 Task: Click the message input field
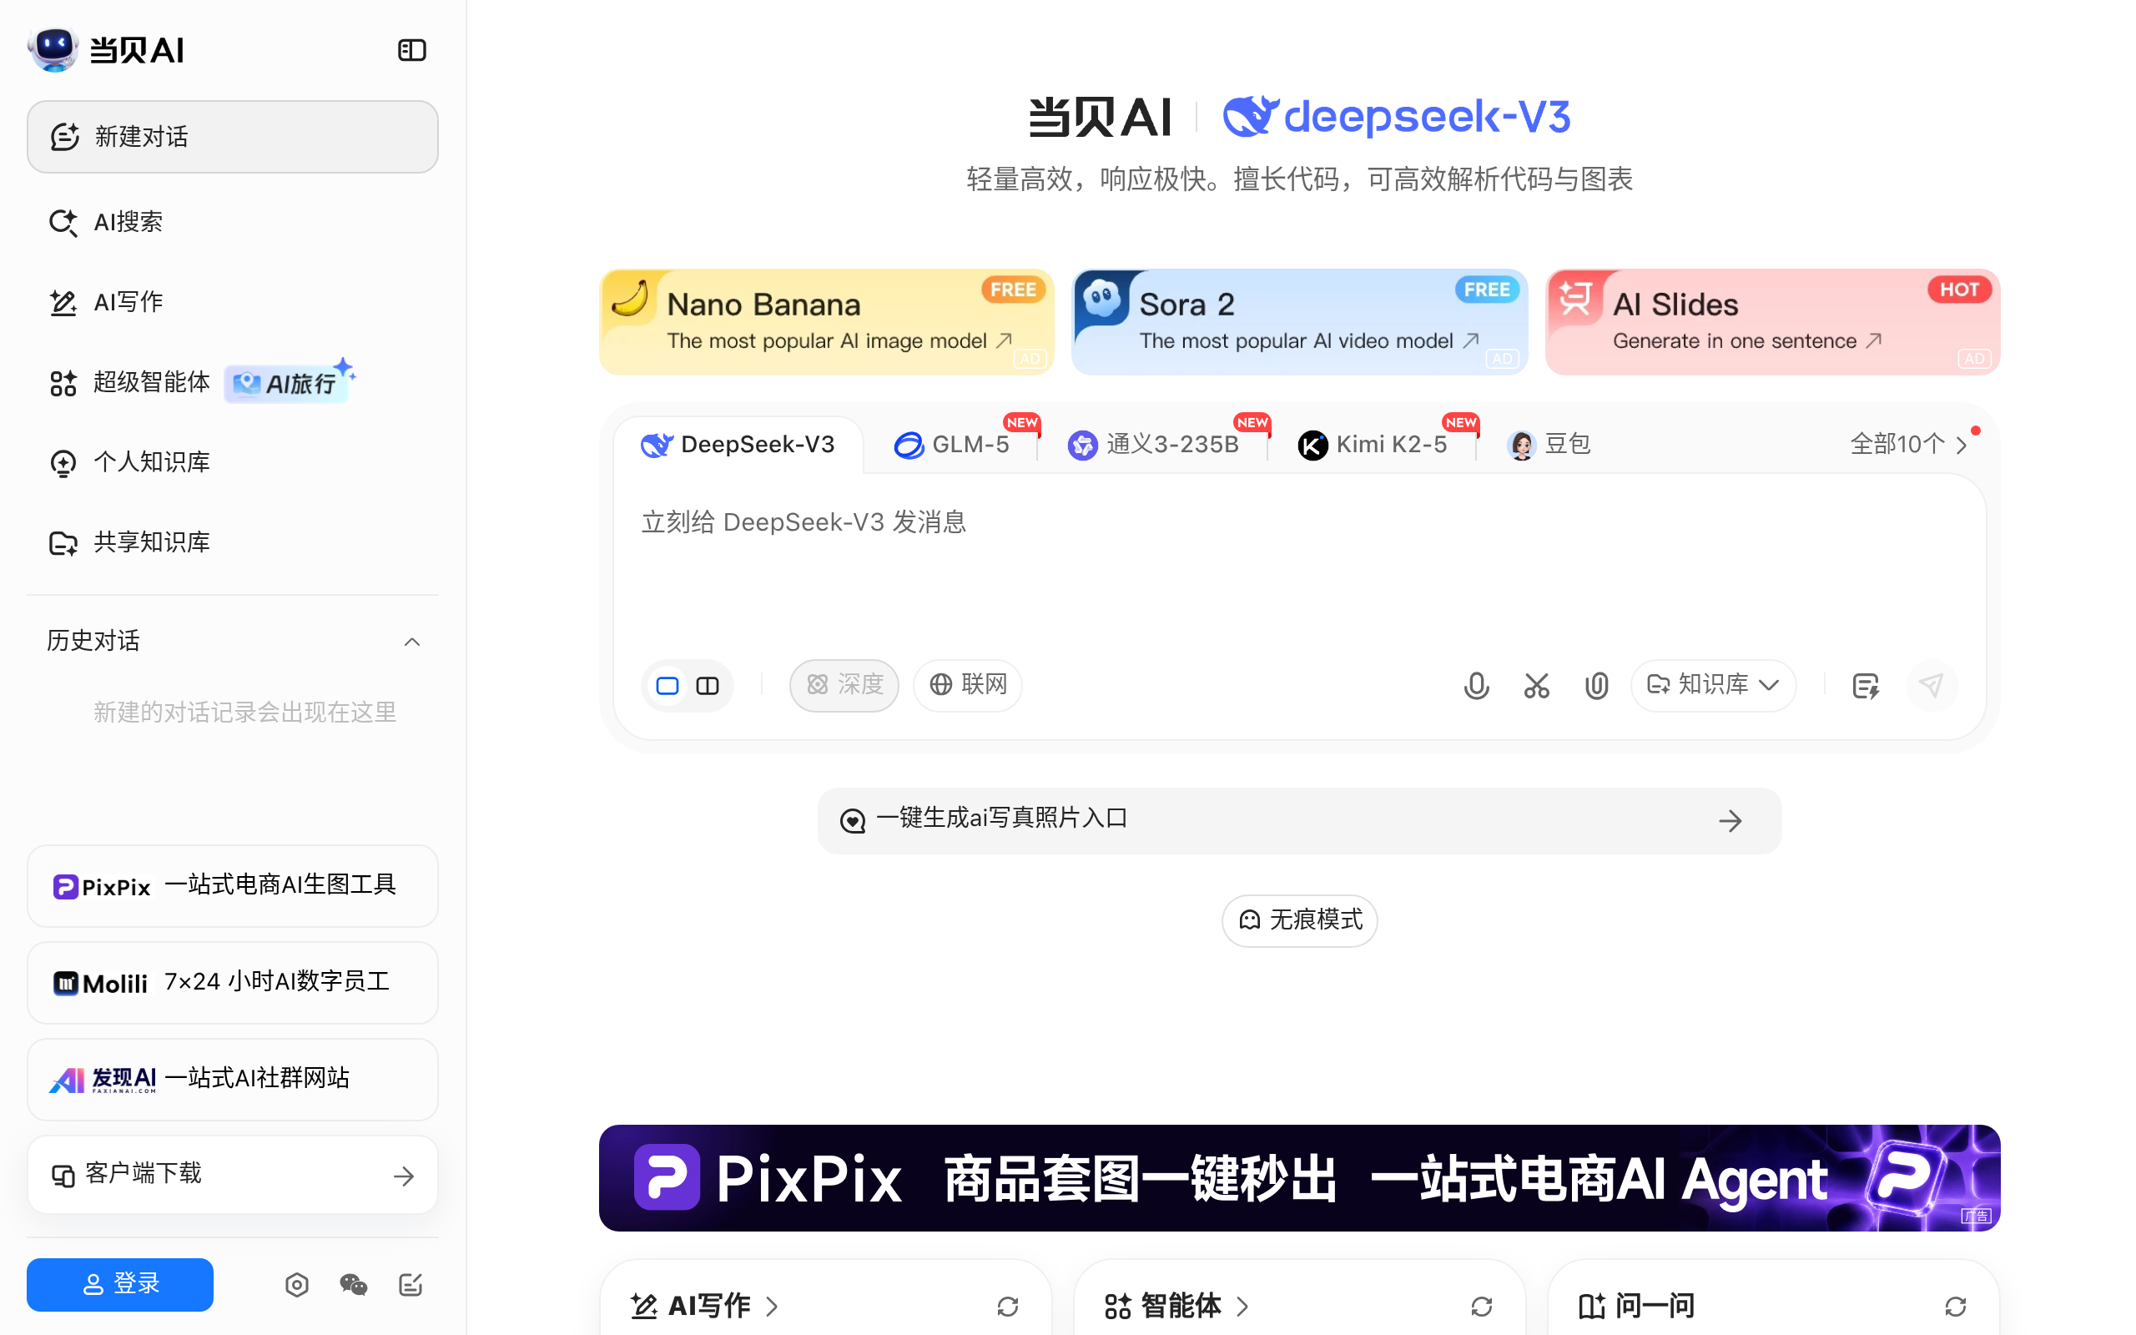(1299, 565)
